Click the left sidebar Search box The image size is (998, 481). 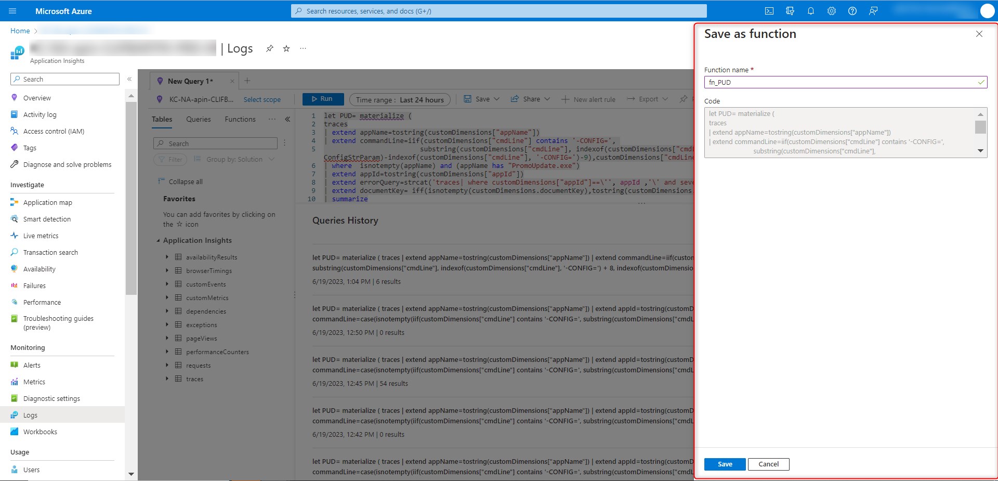(65, 79)
